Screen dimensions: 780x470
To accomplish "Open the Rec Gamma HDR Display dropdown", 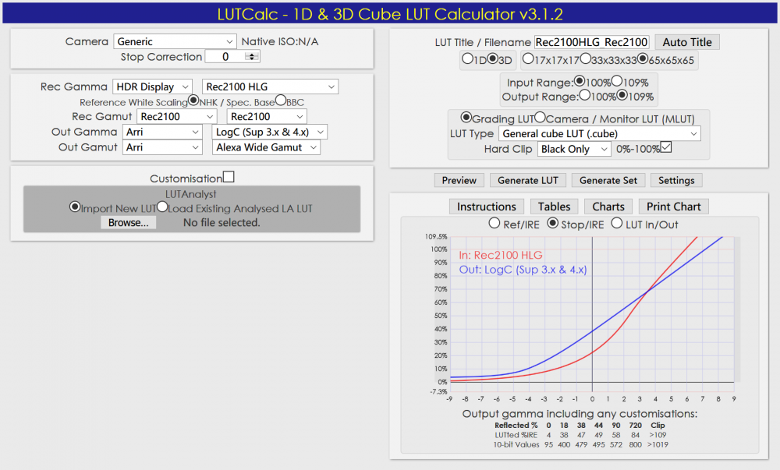I will 151,87.
